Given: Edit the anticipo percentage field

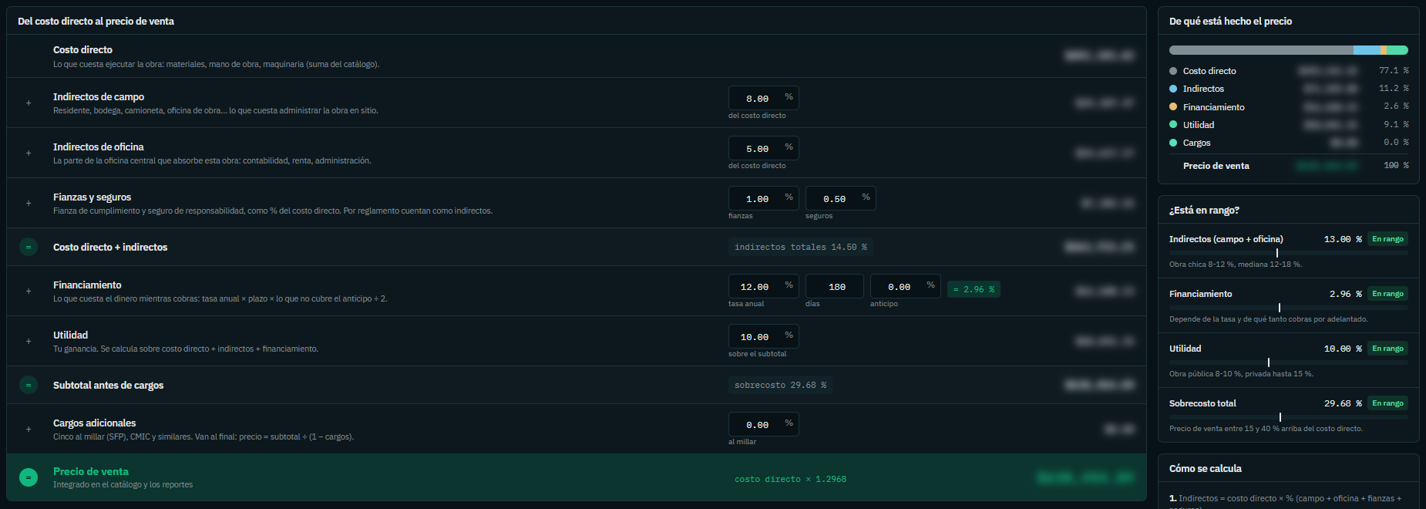Looking at the screenshot, I should point(905,286).
